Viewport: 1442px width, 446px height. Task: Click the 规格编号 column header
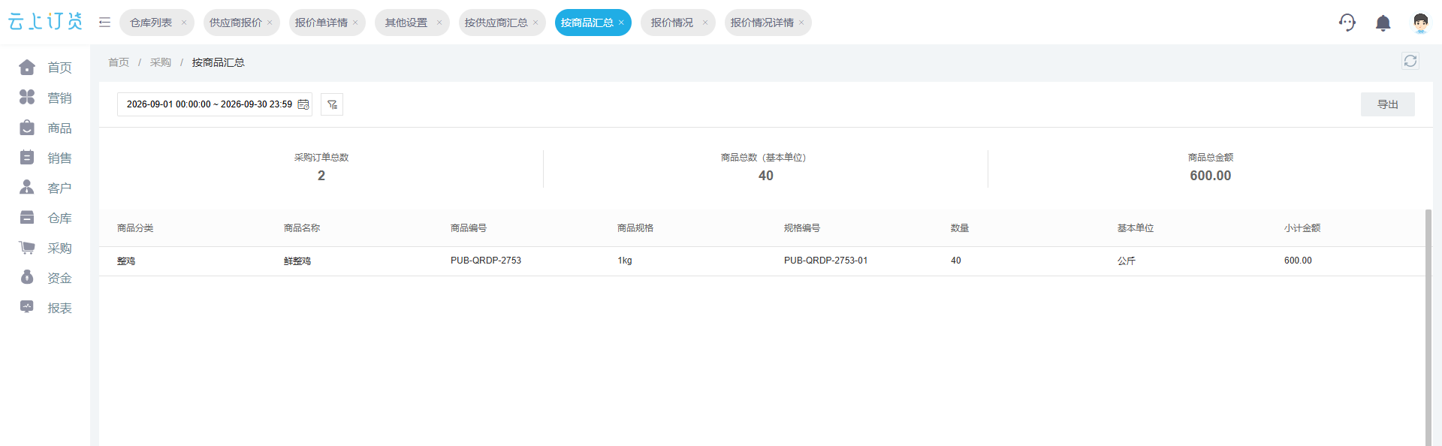point(802,228)
